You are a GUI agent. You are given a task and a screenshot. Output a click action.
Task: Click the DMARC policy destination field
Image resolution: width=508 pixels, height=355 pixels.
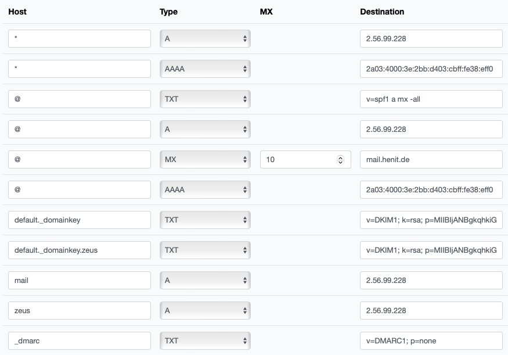coord(431,341)
